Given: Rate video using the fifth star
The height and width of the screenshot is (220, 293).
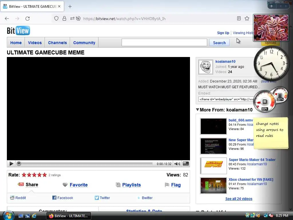Looking at the screenshot, I should coord(44,175).
